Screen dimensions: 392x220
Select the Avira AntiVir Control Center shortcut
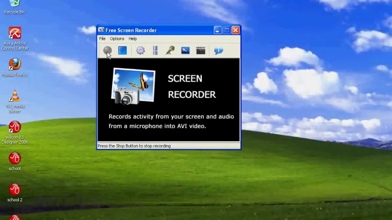(x=15, y=38)
